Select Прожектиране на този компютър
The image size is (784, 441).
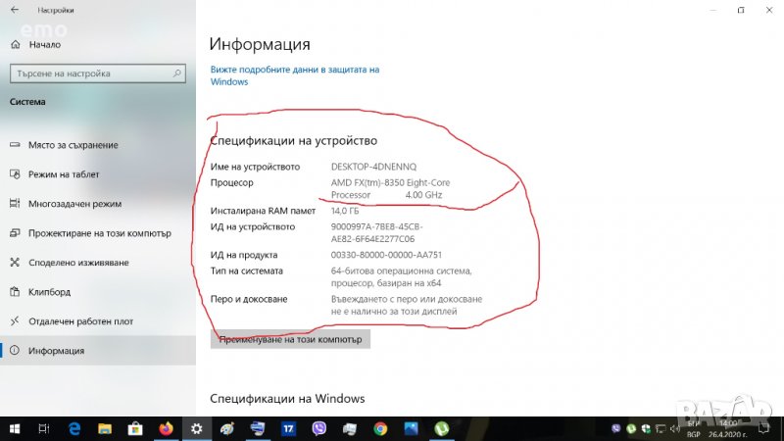pyautogui.click(x=99, y=233)
